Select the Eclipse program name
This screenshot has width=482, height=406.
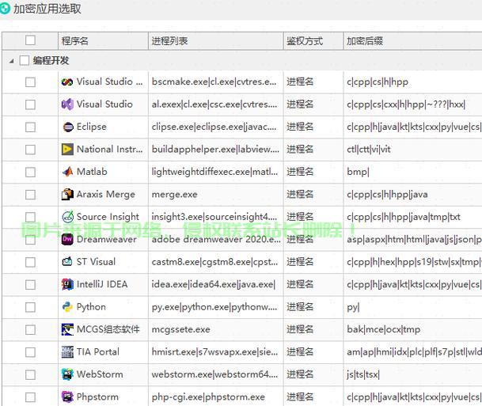coord(92,127)
